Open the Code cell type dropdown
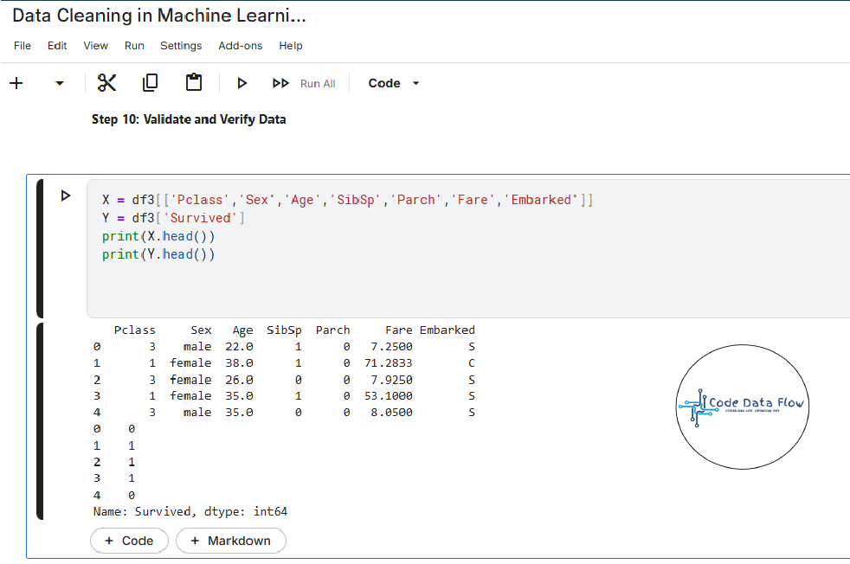The image size is (850, 564). 394,83
